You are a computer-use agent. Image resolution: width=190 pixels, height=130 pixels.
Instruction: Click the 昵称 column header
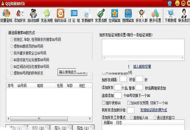click(40, 86)
